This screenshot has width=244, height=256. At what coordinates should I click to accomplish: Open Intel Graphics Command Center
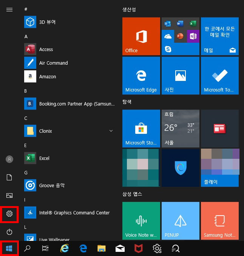pyautogui.click(x=69, y=213)
